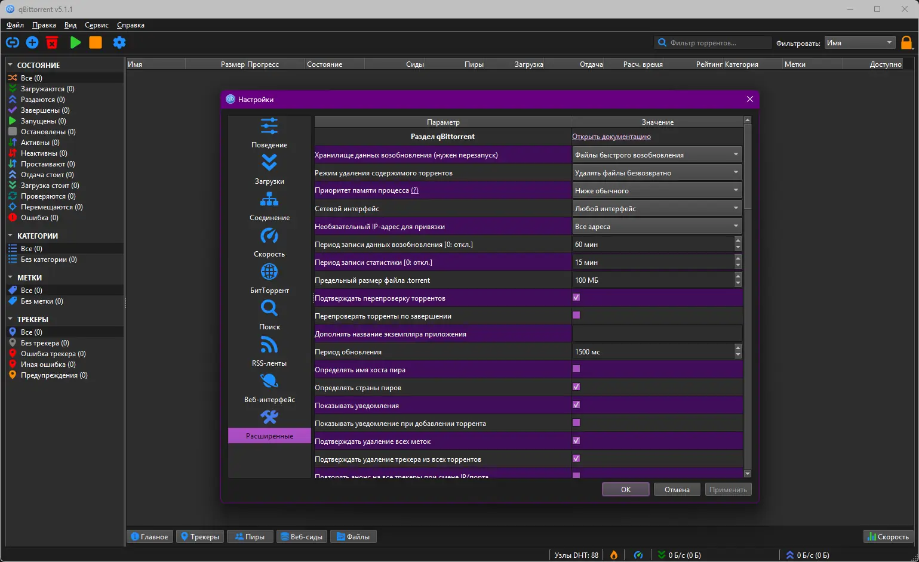Image resolution: width=919 pixels, height=562 pixels.
Task: Click the red delete torrent toolbar icon
Action: (x=52, y=42)
